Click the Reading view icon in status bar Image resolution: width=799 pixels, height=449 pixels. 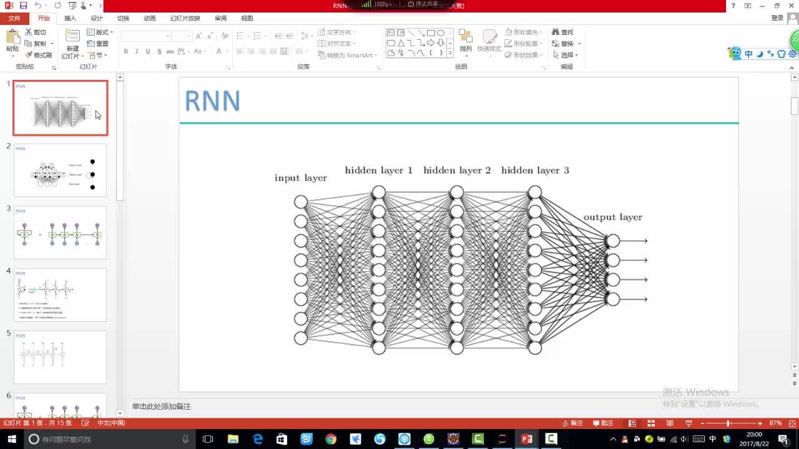point(670,423)
